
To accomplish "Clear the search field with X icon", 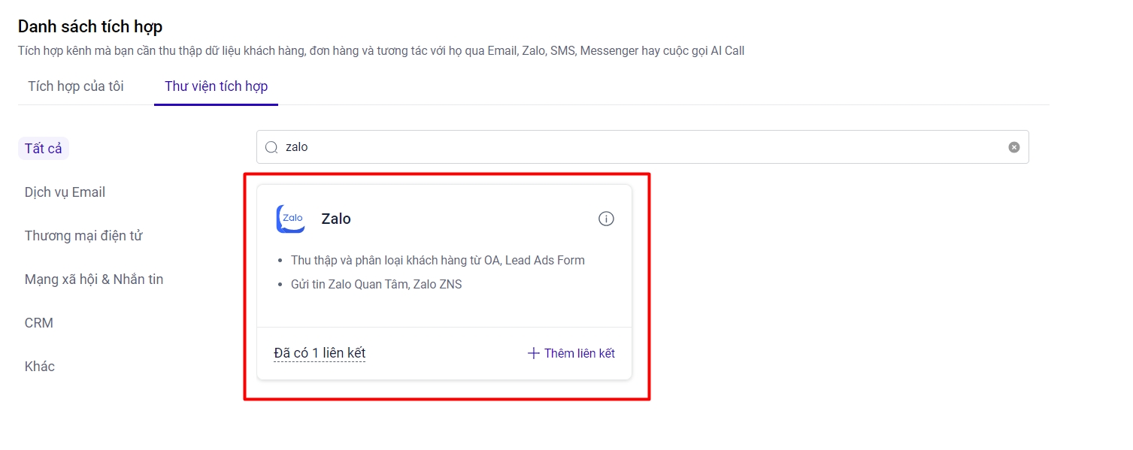I will 1014,147.
